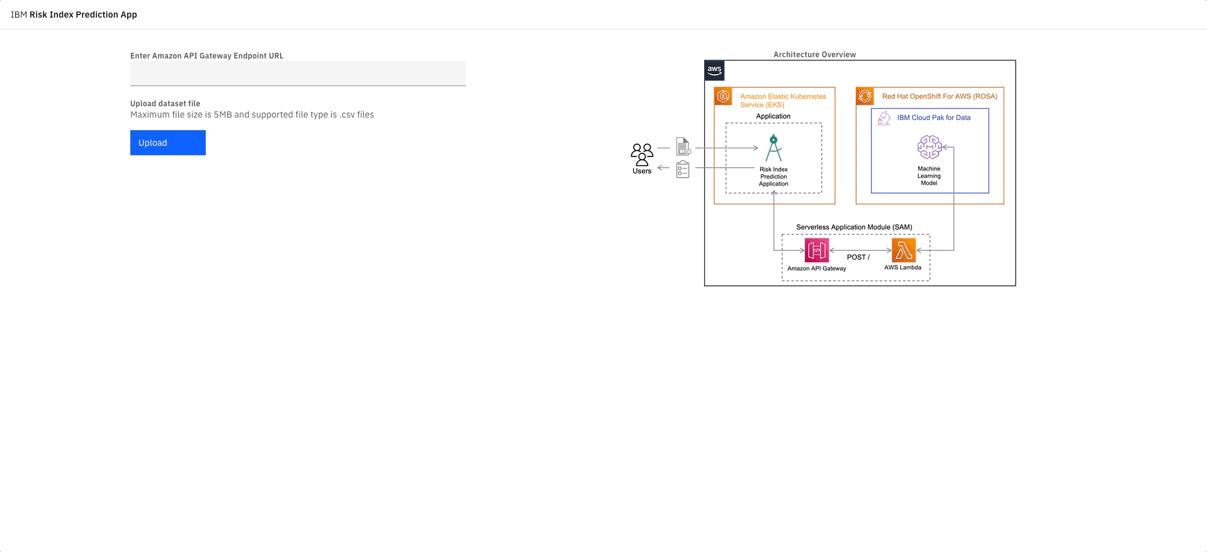
Task: Click the CSV document icon
Action: (683, 146)
